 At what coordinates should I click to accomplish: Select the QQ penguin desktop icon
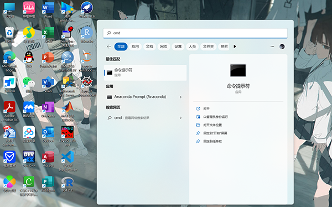[x=29, y=59]
